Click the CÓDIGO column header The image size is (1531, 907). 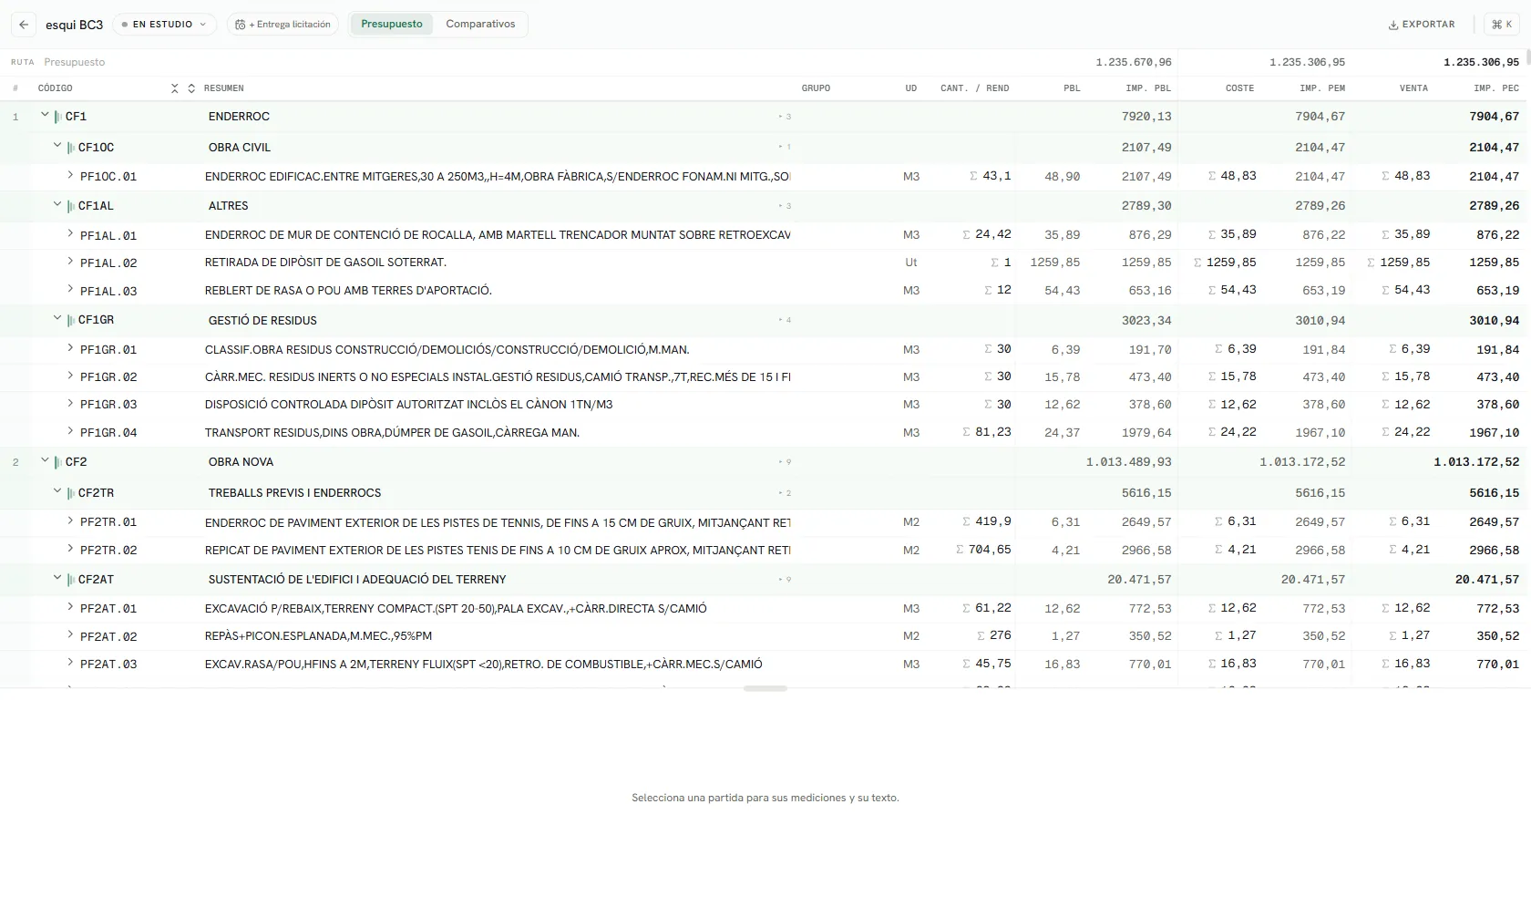pos(55,88)
